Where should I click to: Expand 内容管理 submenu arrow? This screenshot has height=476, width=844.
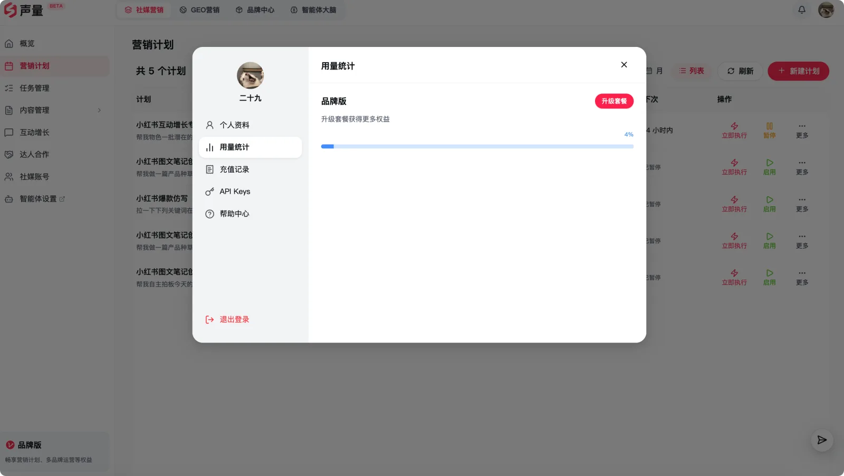tap(99, 110)
